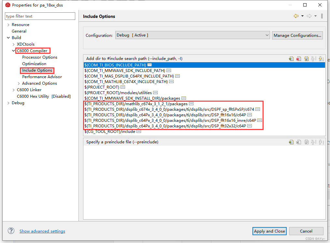Select XDCtools in the tree
Screen dimensions: 330x243
[25, 44]
